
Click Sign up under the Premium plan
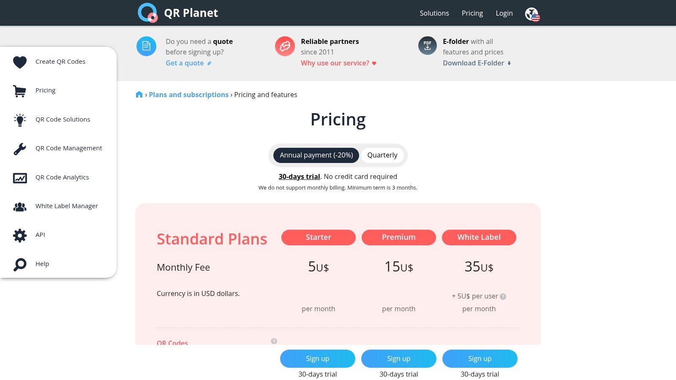coord(398,358)
